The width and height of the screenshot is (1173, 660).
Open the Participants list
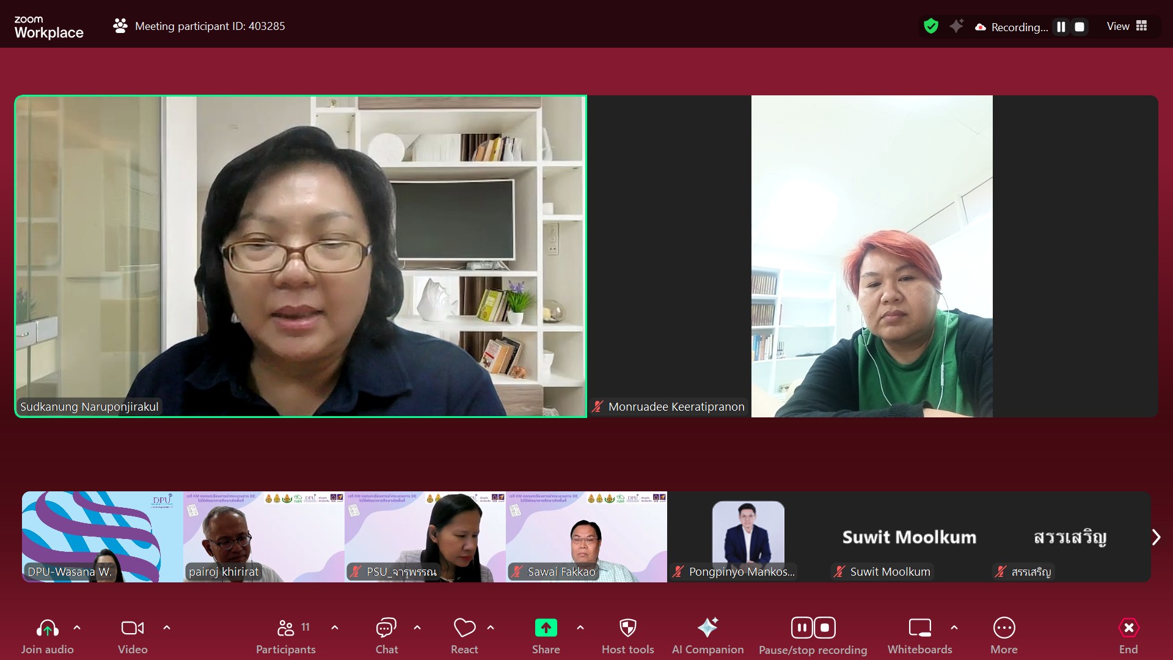pyautogui.click(x=286, y=628)
